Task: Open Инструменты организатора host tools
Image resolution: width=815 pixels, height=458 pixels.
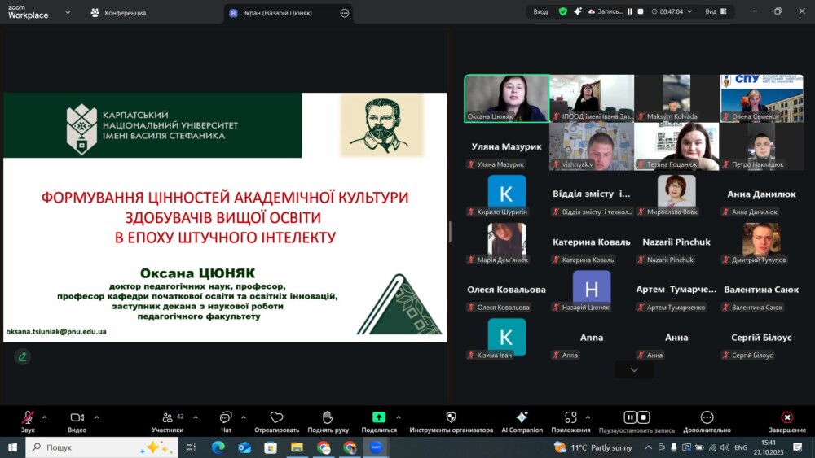Action: (451, 418)
